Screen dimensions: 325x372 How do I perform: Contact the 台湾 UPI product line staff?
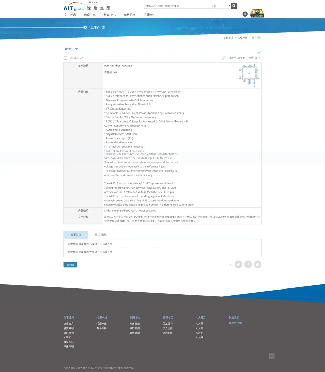(90, 244)
